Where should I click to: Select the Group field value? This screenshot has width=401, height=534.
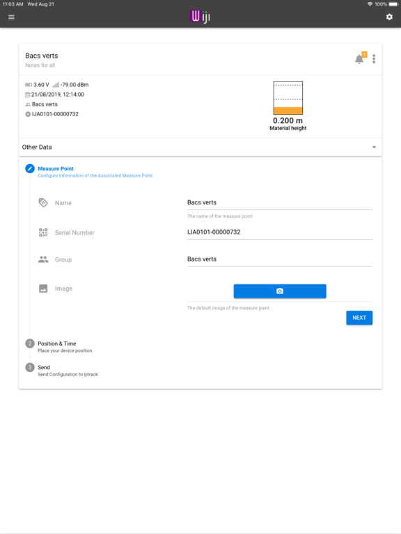pos(280,259)
